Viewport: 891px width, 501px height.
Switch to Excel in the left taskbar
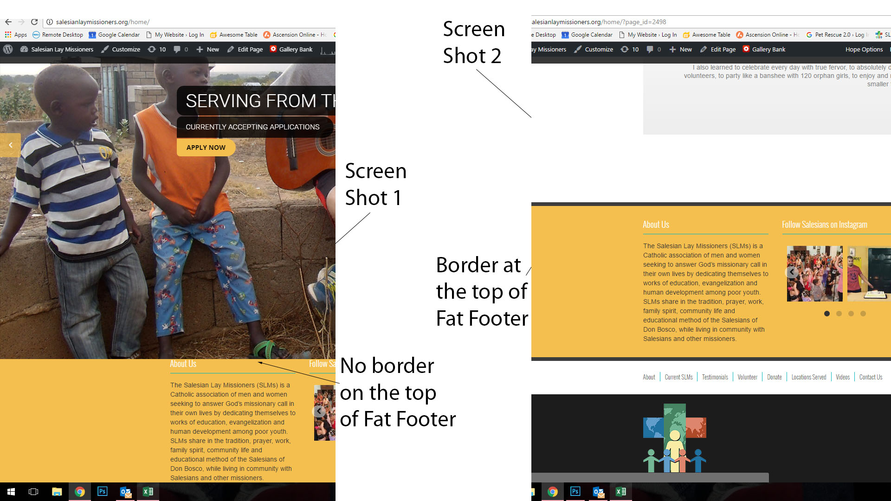148,492
